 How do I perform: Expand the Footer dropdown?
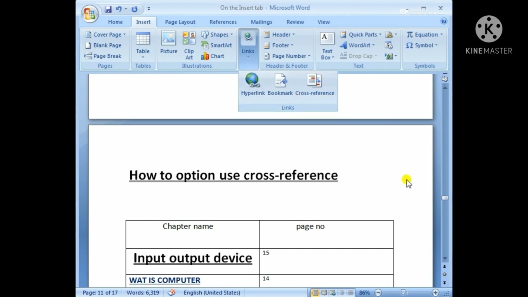click(x=278, y=45)
